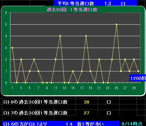Click the 8/14時点 date cell
The height and width of the screenshot is (126, 146).
click(132, 124)
